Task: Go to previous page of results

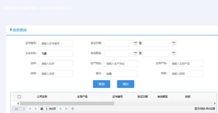Action: (36, 109)
